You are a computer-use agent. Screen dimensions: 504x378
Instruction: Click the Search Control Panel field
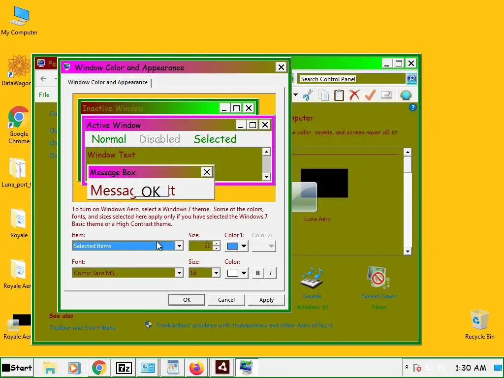[351, 79]
